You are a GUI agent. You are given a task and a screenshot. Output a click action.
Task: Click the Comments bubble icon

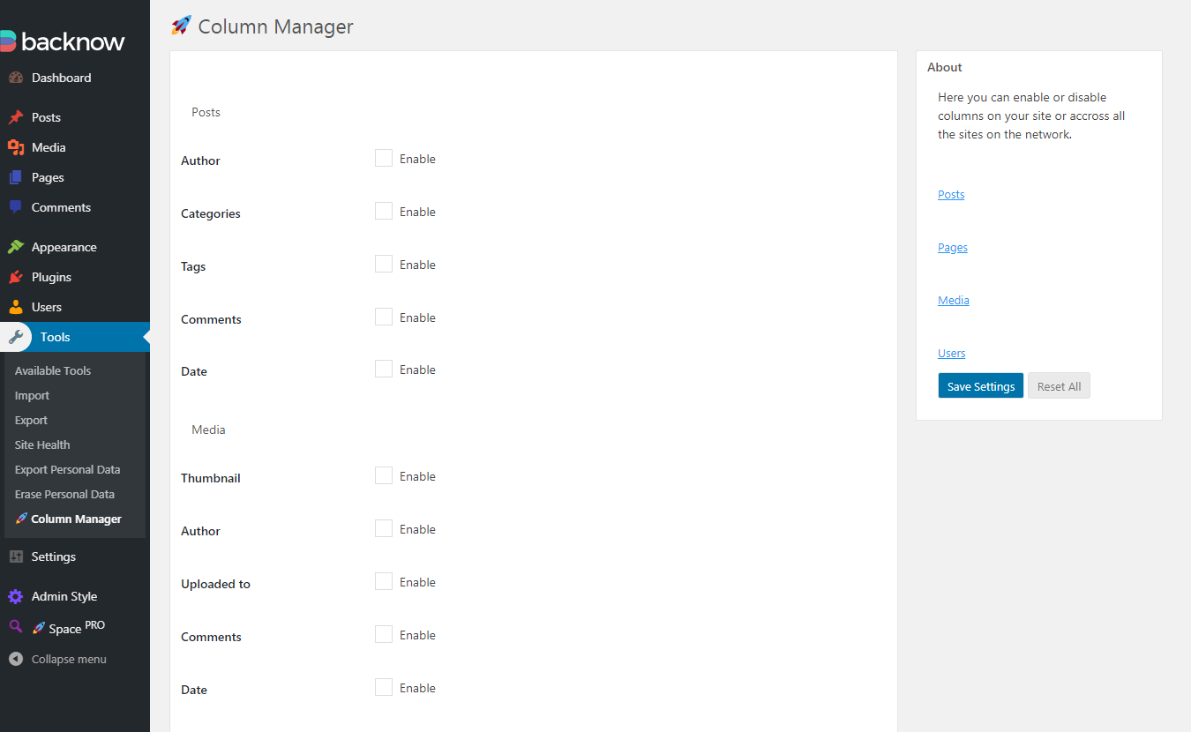click(15, 207)
